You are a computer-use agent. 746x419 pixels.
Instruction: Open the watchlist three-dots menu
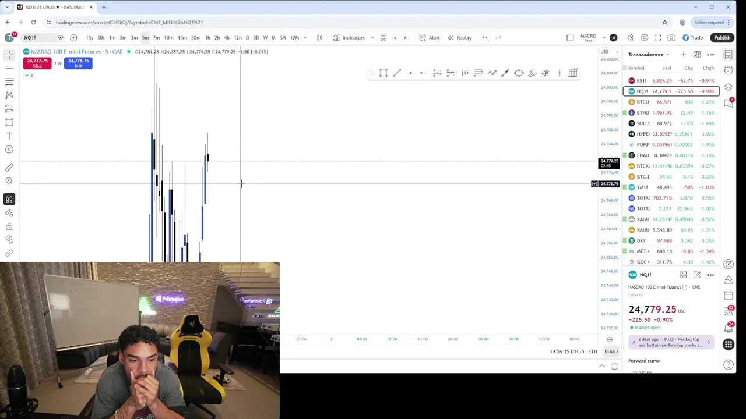click(710, 55)
